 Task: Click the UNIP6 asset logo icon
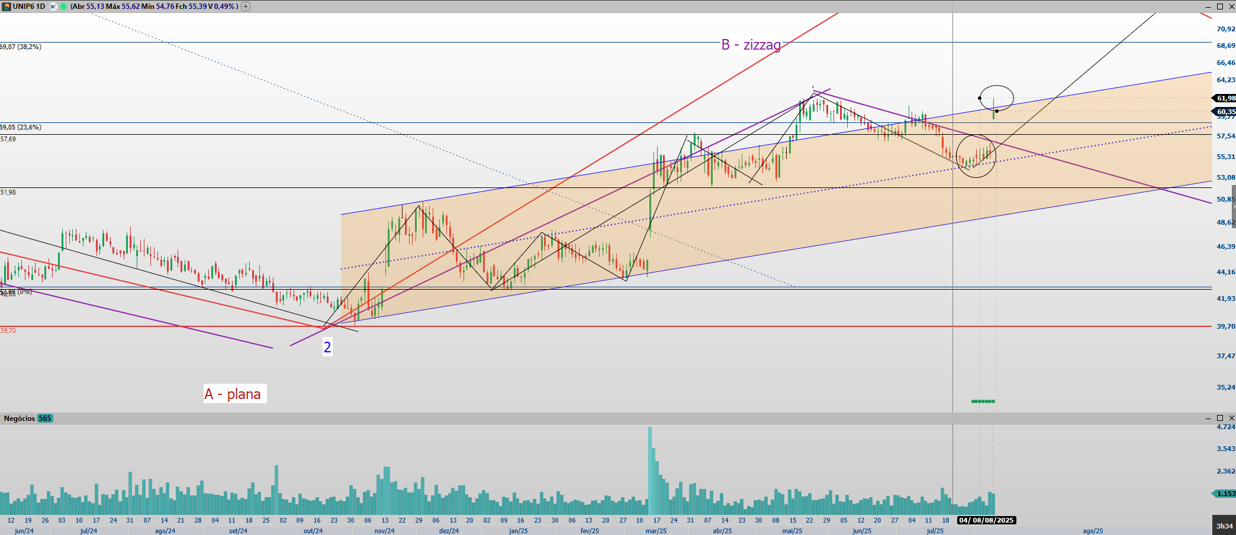[x=7, y=7]
